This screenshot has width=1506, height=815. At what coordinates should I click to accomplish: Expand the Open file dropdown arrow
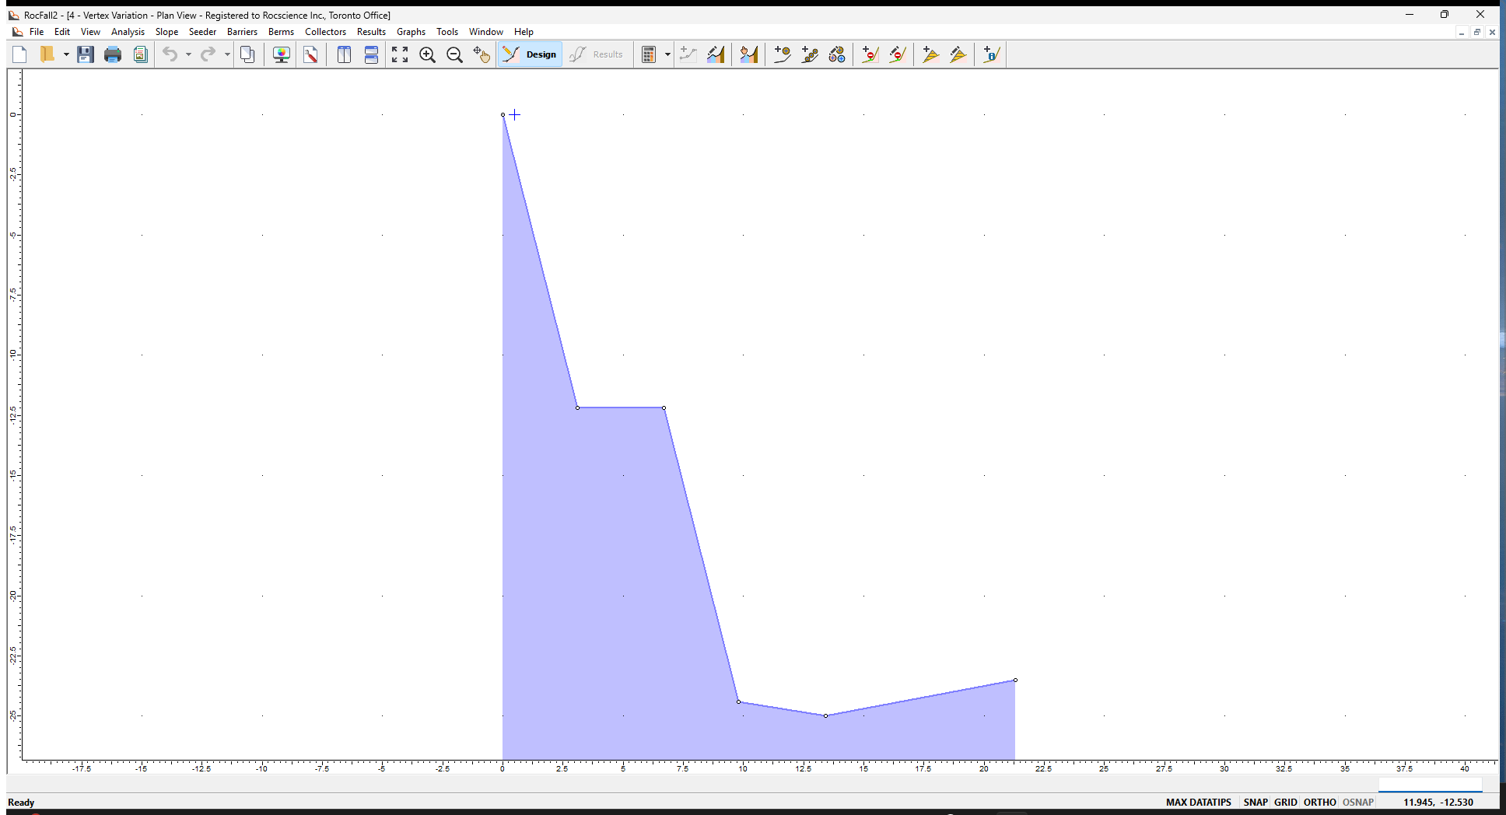click(x=66, y=54)
